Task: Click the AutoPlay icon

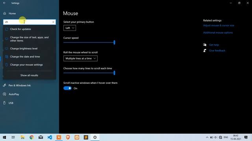Action: 4,94
